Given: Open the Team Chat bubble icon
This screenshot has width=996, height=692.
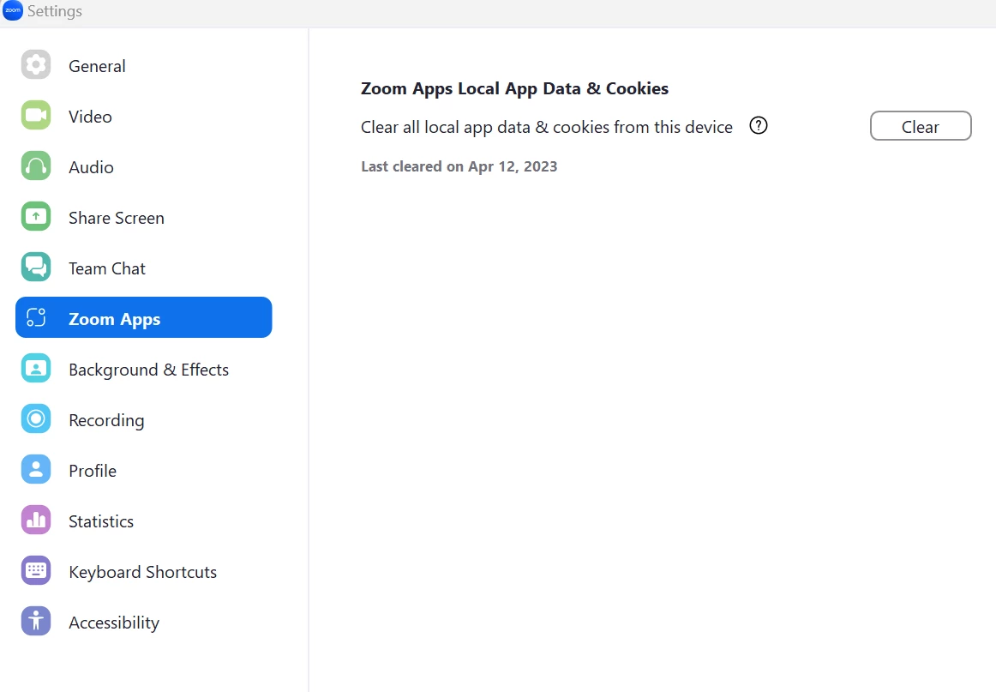Looking at the screenshot, I should [36, 268].
